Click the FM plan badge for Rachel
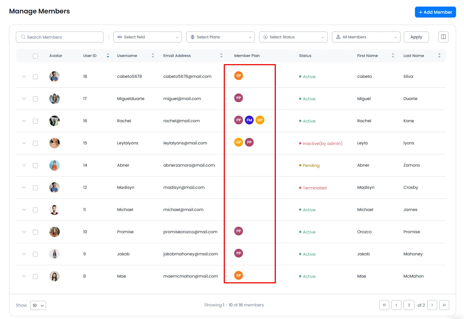The image size is (464, 319). [x=249, y=120]
